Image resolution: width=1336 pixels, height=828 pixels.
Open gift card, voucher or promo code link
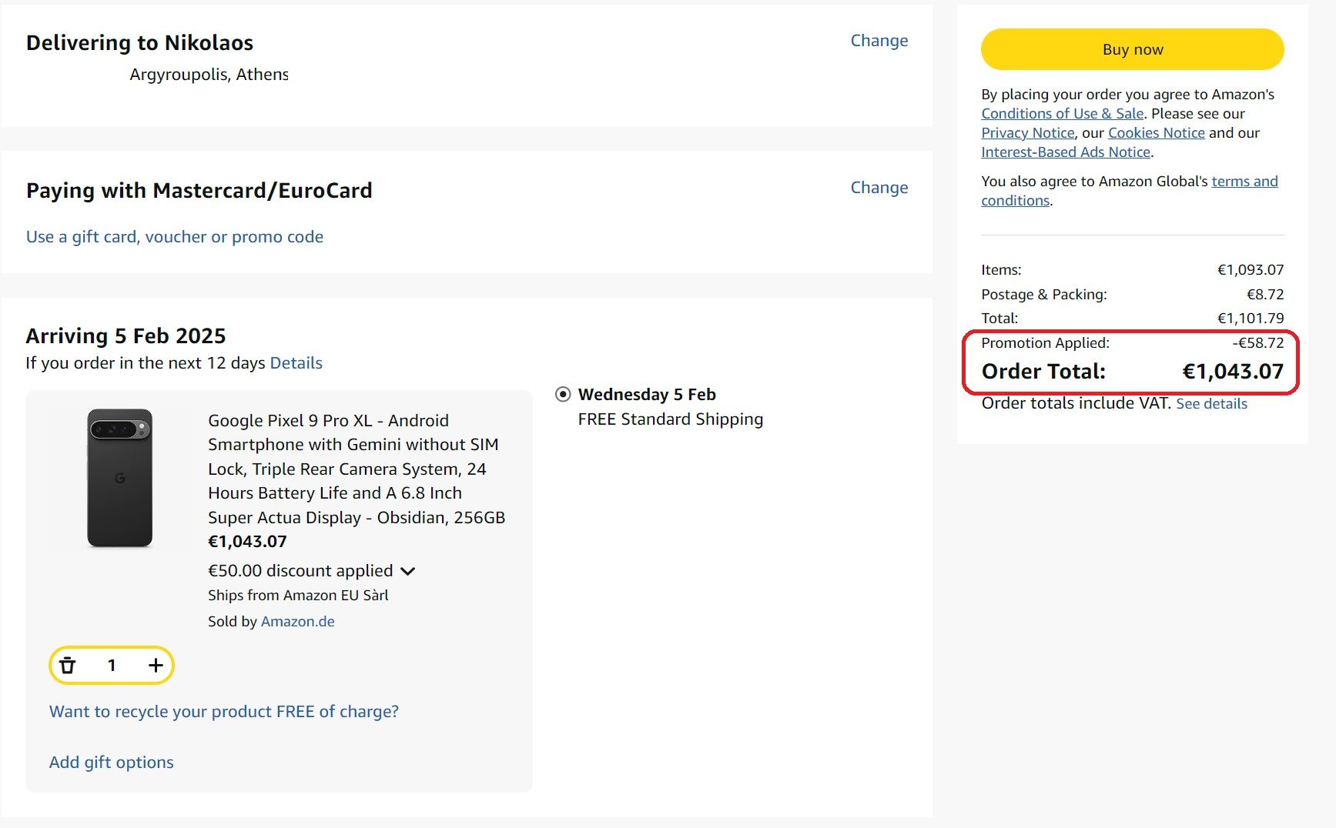[175, 237]
